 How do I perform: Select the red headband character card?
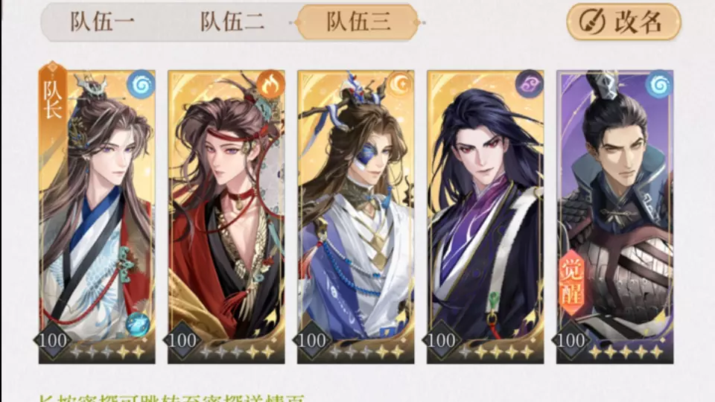point(226,217)
